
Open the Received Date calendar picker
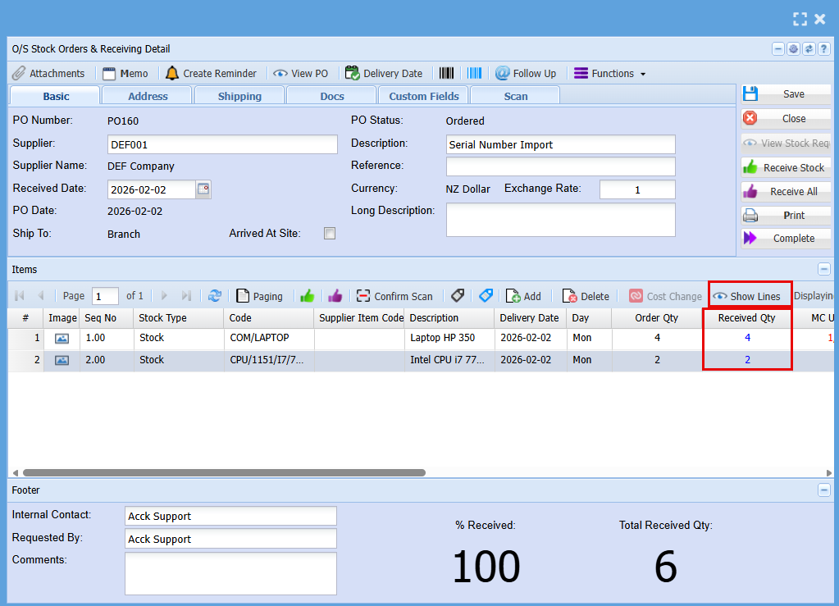coord(203,189)
